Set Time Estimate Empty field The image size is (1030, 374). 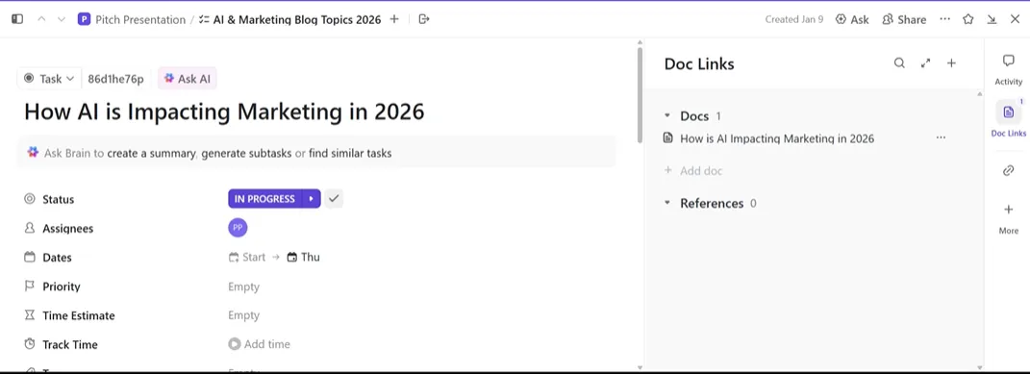tap(243, 315)
